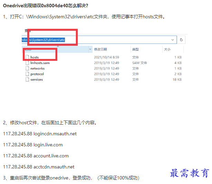Click the heading Onedrive出现错误0x8004de40怎么解决
Image resolution: width=212 pixels, height=184 pixels.
(x=46, y=6)
